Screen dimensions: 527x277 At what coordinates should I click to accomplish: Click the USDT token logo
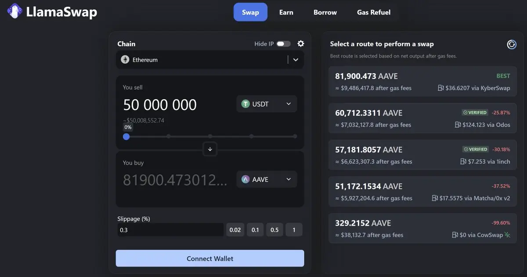click(245, 104)
